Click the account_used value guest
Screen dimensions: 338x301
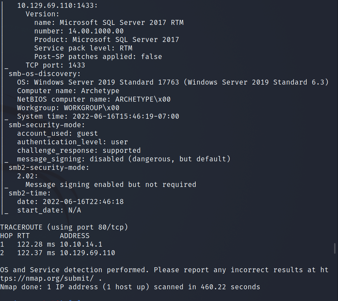coord(87,133)
